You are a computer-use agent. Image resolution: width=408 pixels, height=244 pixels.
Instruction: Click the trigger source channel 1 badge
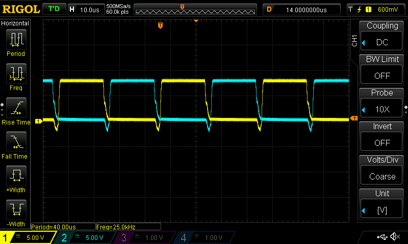(368, 10)
